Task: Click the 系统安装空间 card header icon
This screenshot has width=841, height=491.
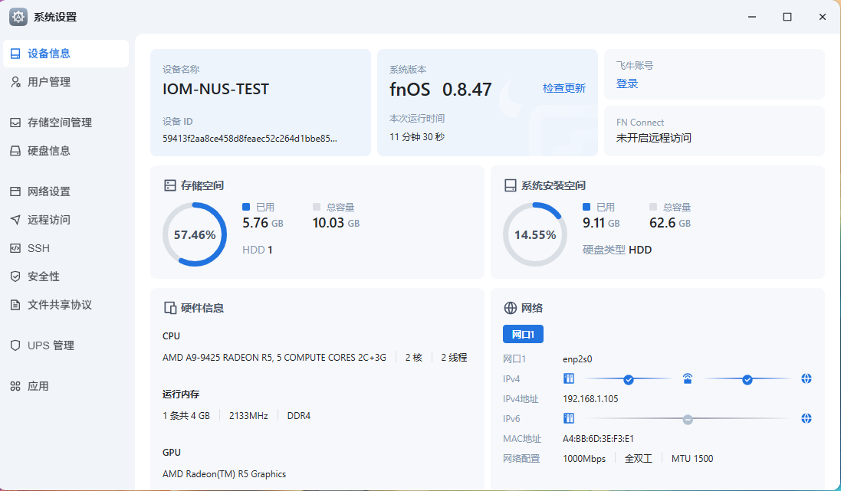Action: tap(510, 185)
